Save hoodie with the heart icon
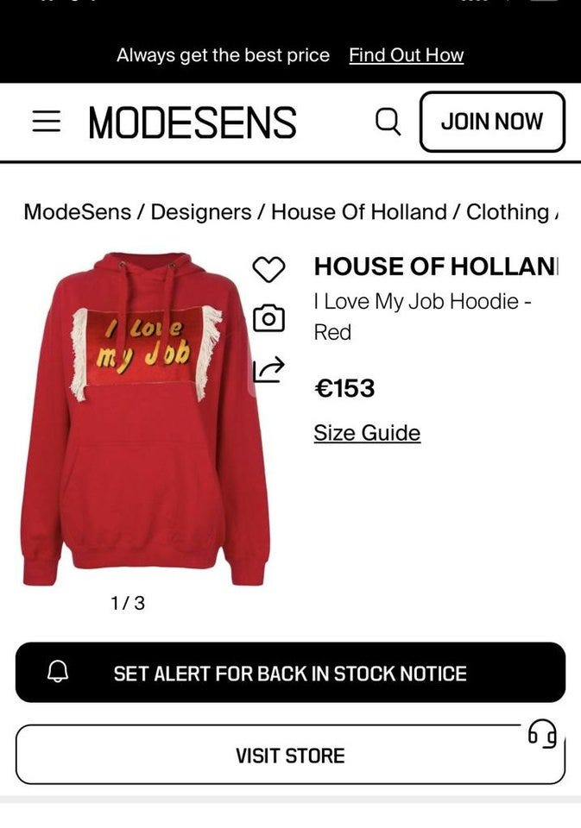This screenshot has width=581, height=828. (x=268, y=269)
